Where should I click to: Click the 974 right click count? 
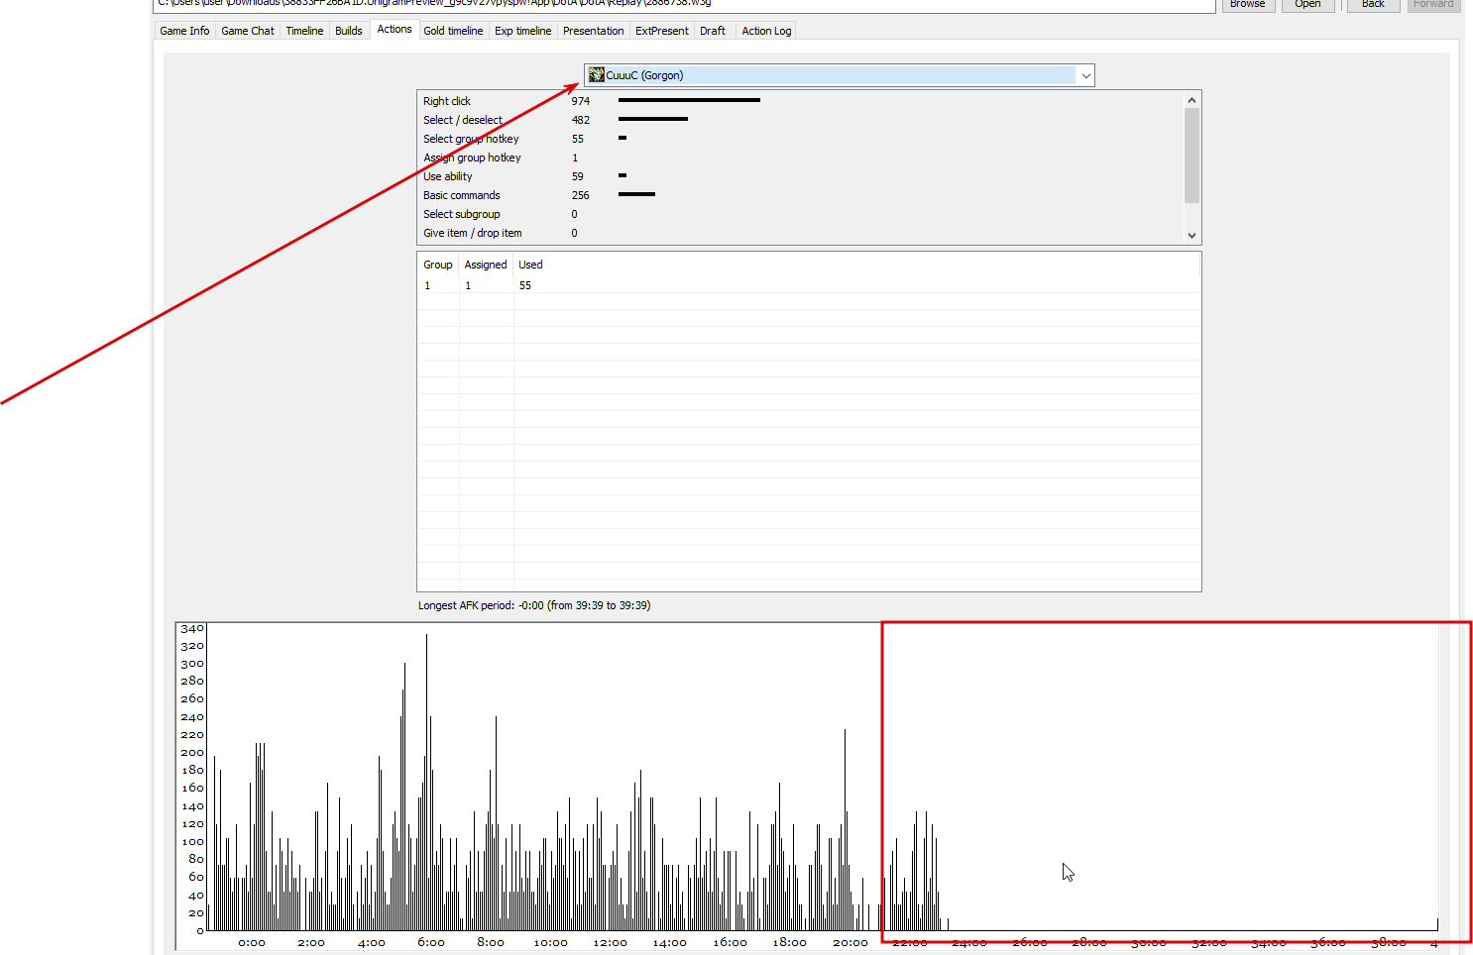[x=581, y=101]
